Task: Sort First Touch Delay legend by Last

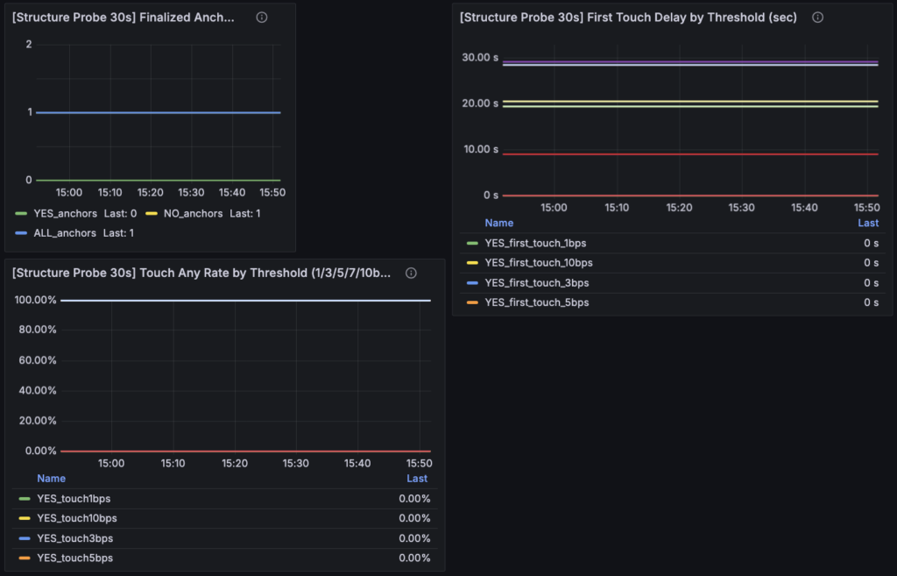Action: (867, 223)
